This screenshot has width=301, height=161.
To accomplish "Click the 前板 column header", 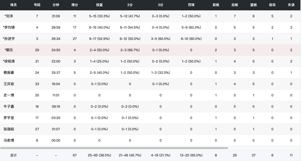I will 216,5.
